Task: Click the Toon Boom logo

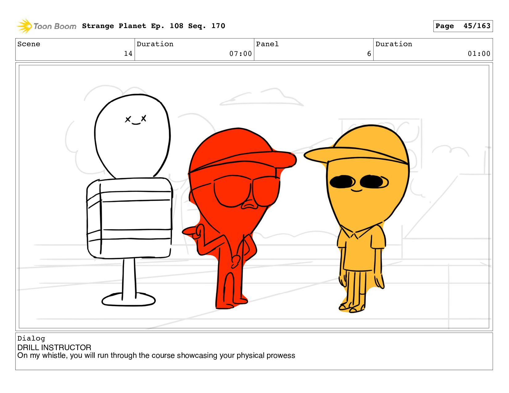Action: pyautogui.click(x=46, y=26)
